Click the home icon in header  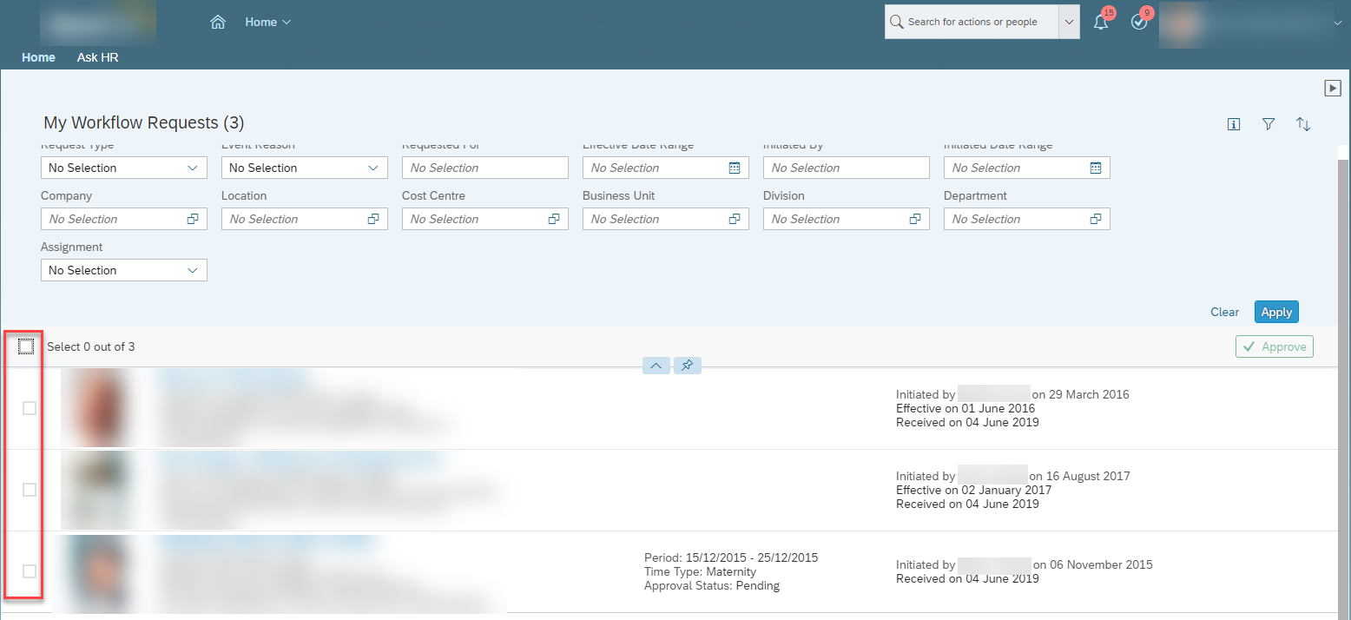218,22
